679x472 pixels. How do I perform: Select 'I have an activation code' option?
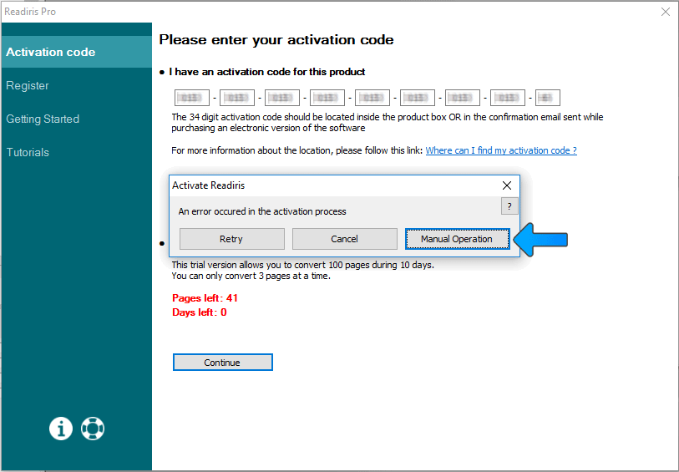(162, 73)
